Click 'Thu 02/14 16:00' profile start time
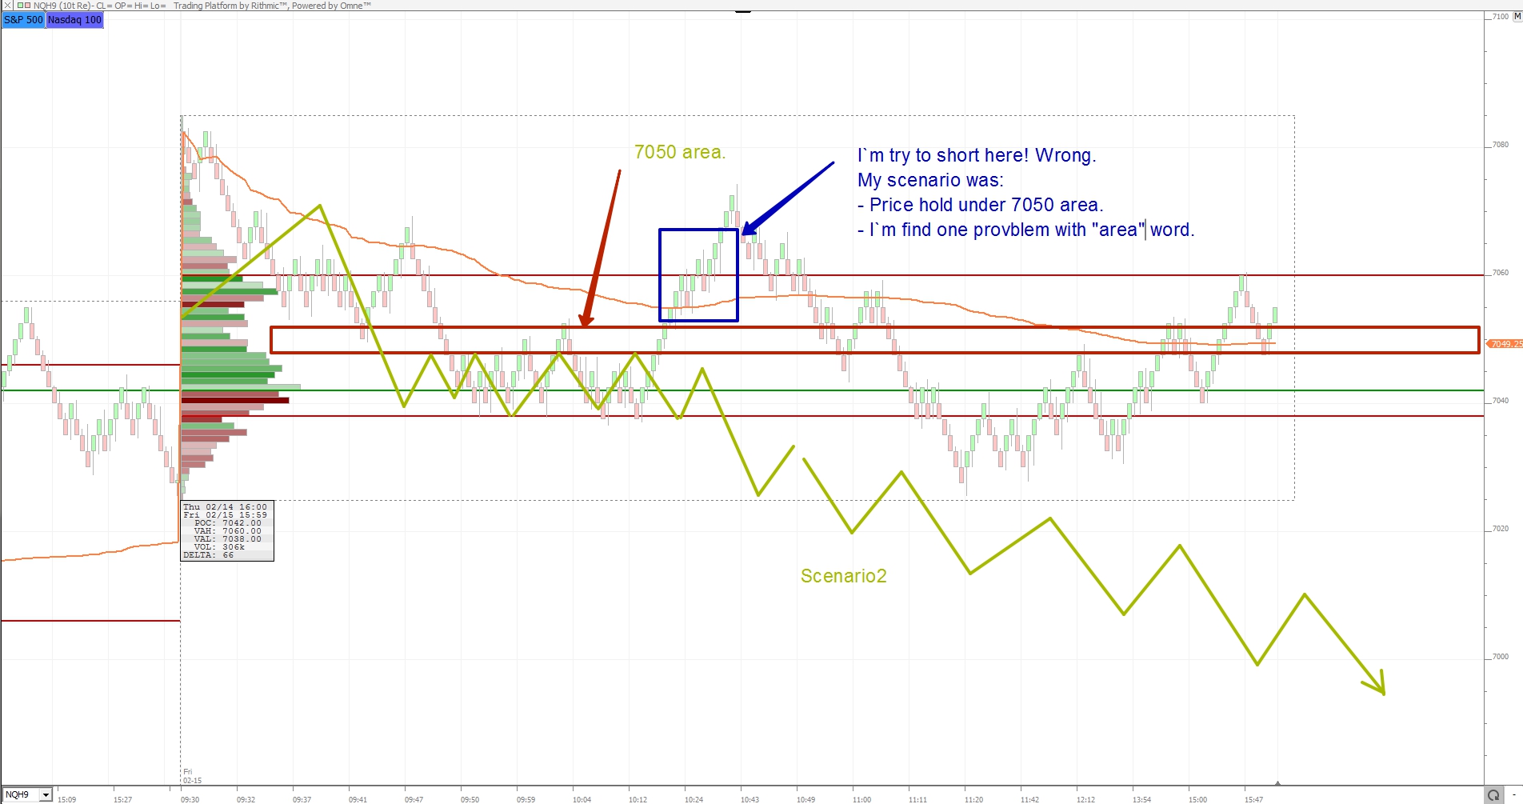The height and width of the screenshot is (804, 1523). point(226,507)
